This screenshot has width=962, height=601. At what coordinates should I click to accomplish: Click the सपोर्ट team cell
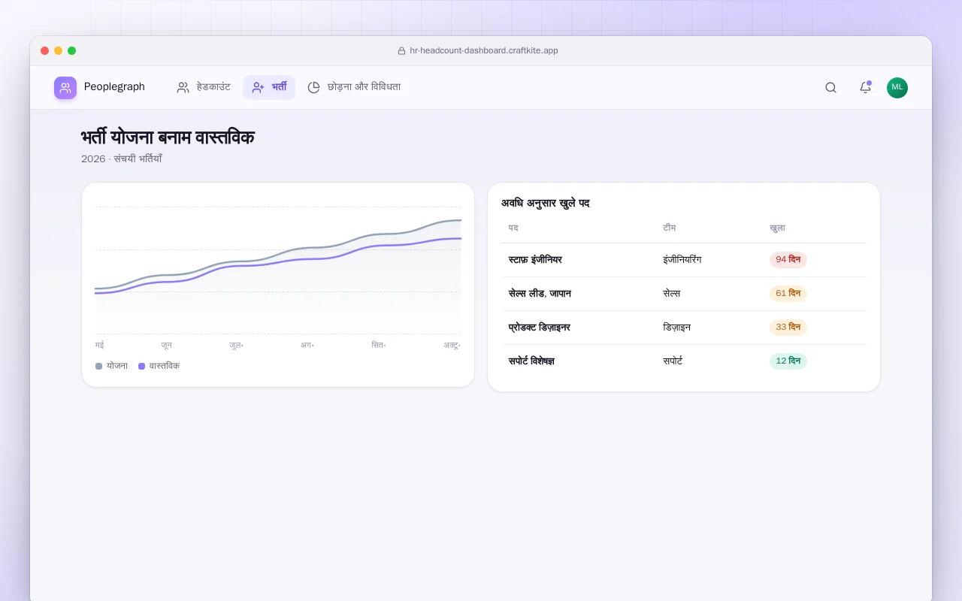[x=673, y=361]
